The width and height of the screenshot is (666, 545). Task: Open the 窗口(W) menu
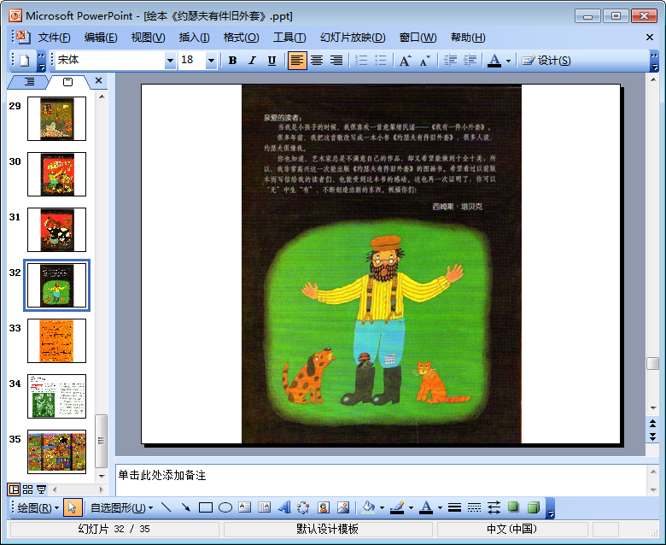point(418,38)
